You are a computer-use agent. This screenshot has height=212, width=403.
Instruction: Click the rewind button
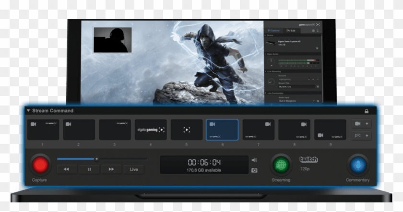tap(67, 169)
